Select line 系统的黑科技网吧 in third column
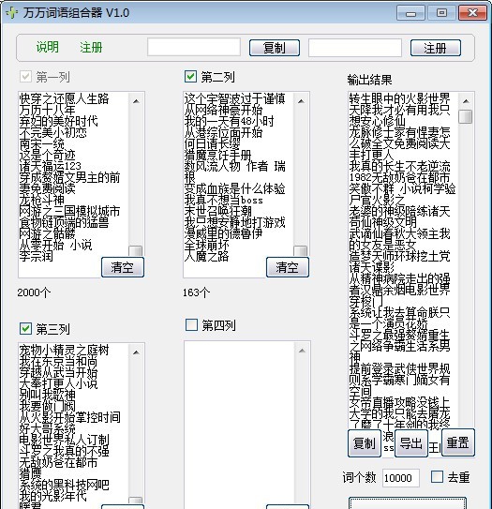 pyautogui.click(x=64, y=485)
